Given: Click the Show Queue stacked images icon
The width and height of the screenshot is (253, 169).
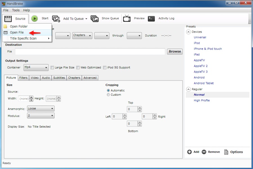Looking at the screenshot, I should pos(95,19).
